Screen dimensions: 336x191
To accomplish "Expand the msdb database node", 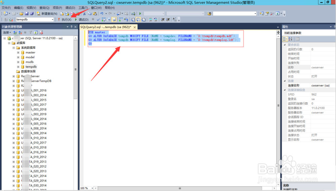I will point(18,62).
